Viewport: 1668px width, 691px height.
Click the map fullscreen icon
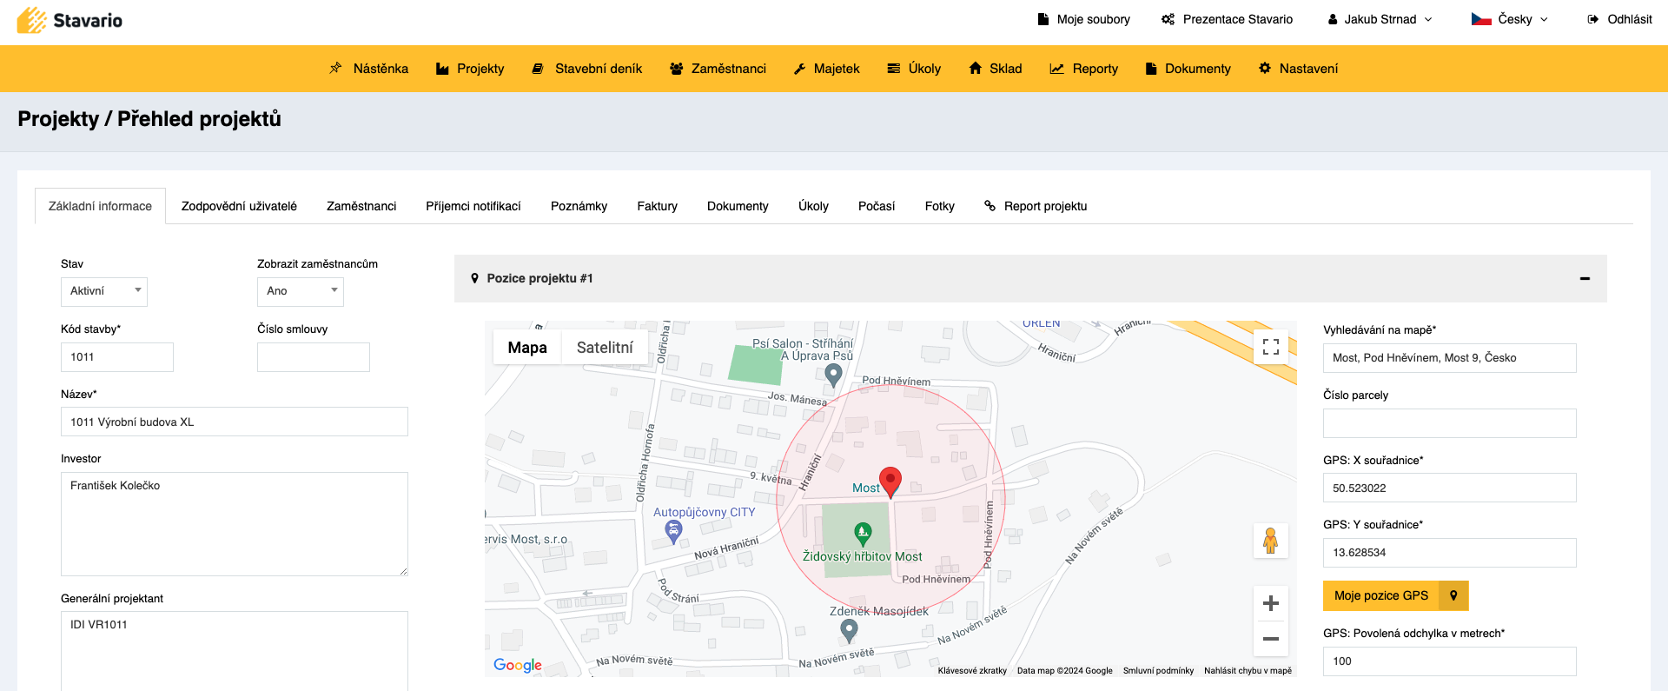coord(1270,347)
